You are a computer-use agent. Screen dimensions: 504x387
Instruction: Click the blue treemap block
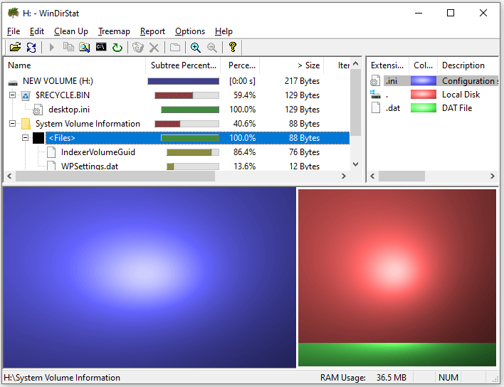coord(149,277)
